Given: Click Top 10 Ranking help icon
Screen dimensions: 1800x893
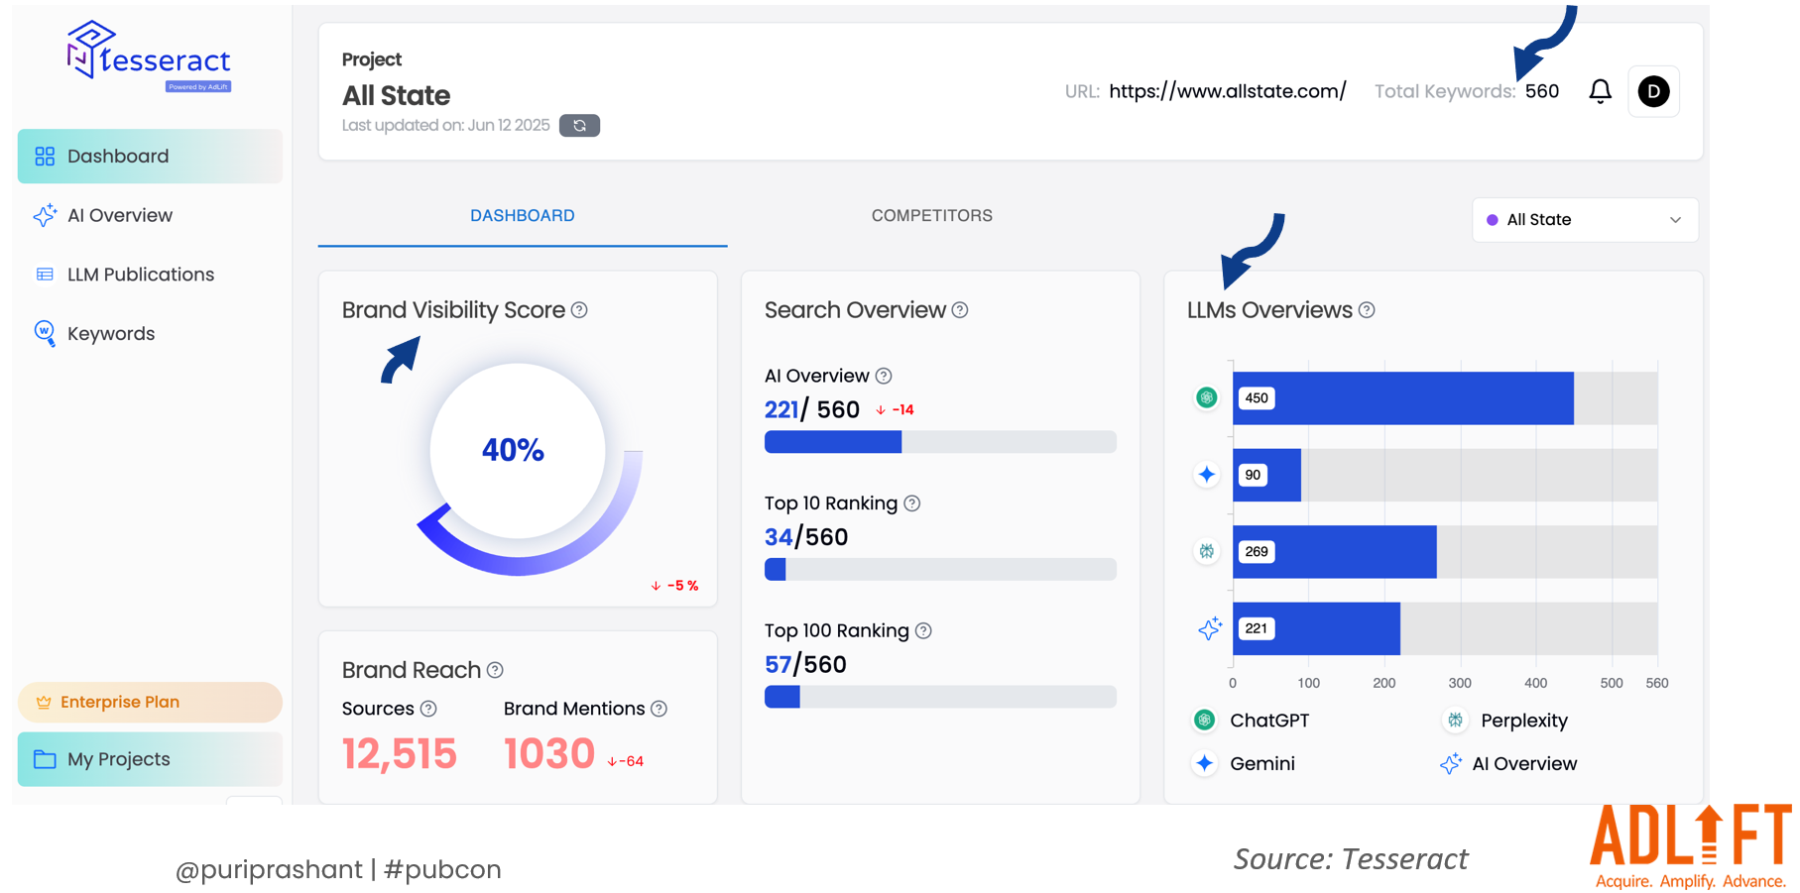Looking at the screenshot, I should coord(912,503).
